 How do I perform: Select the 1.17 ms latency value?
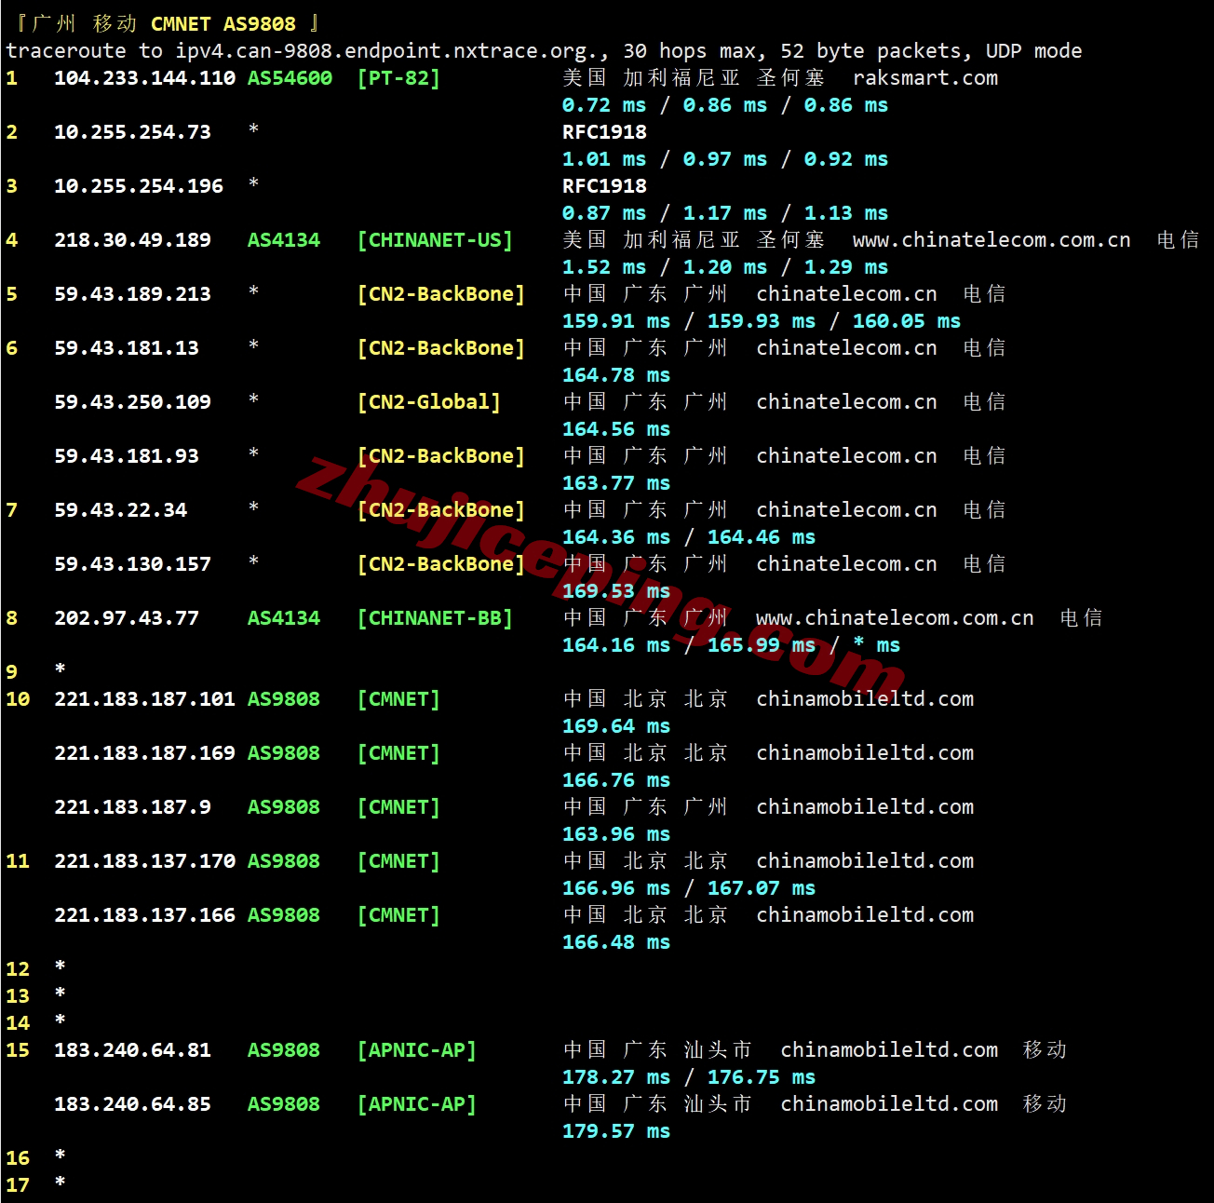[x=725, y=213]
